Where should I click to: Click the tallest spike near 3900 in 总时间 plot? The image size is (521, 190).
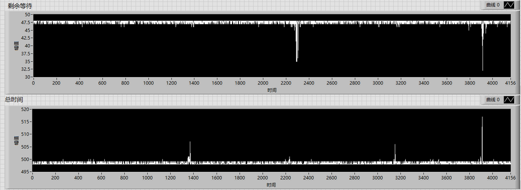(x=482, y=140)
